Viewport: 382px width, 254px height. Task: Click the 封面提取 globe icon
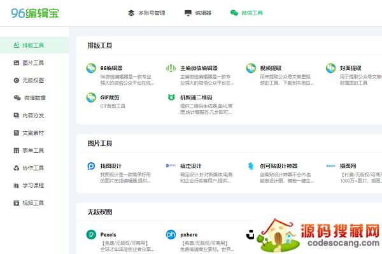pyautogui.click(x=331, y=68)
